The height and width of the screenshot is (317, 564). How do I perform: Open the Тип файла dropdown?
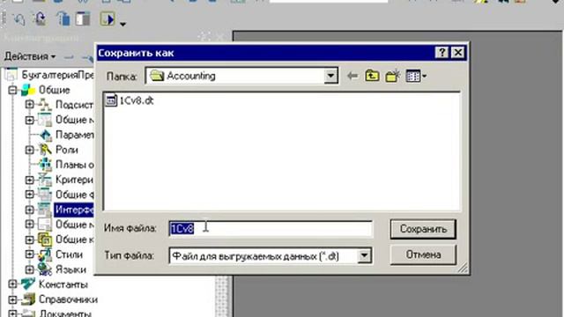click(364, 256)
